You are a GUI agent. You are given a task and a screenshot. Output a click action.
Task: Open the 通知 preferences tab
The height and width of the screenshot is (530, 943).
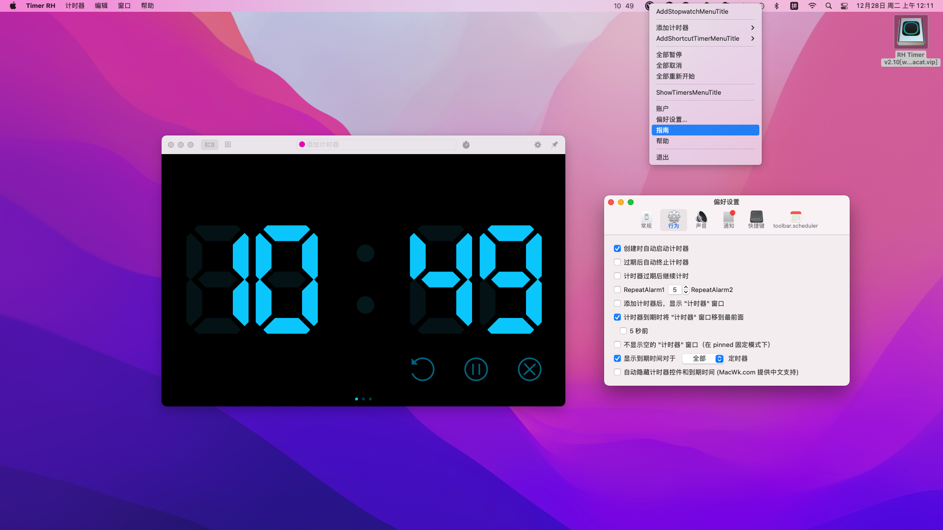pos(729,220)
